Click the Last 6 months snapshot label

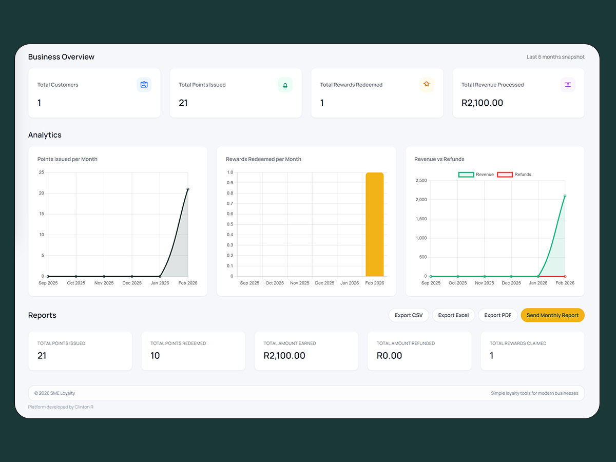click(x=555, y=56)
